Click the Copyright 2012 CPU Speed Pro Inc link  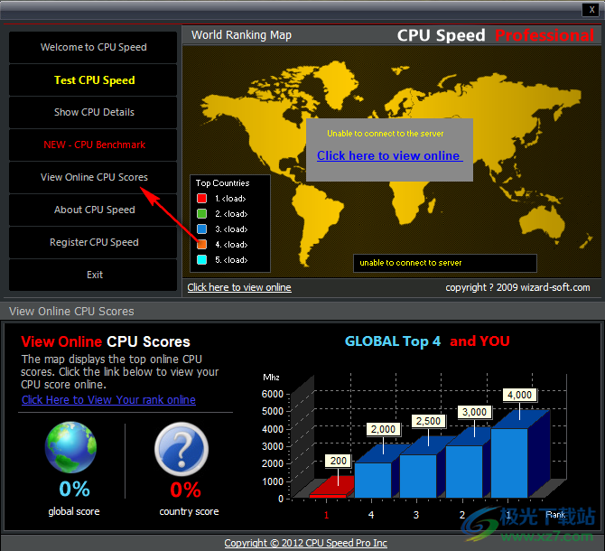click(x=305, y=543)
